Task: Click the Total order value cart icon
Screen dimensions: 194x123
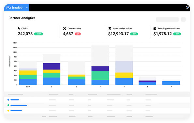Action: (110, 28)
